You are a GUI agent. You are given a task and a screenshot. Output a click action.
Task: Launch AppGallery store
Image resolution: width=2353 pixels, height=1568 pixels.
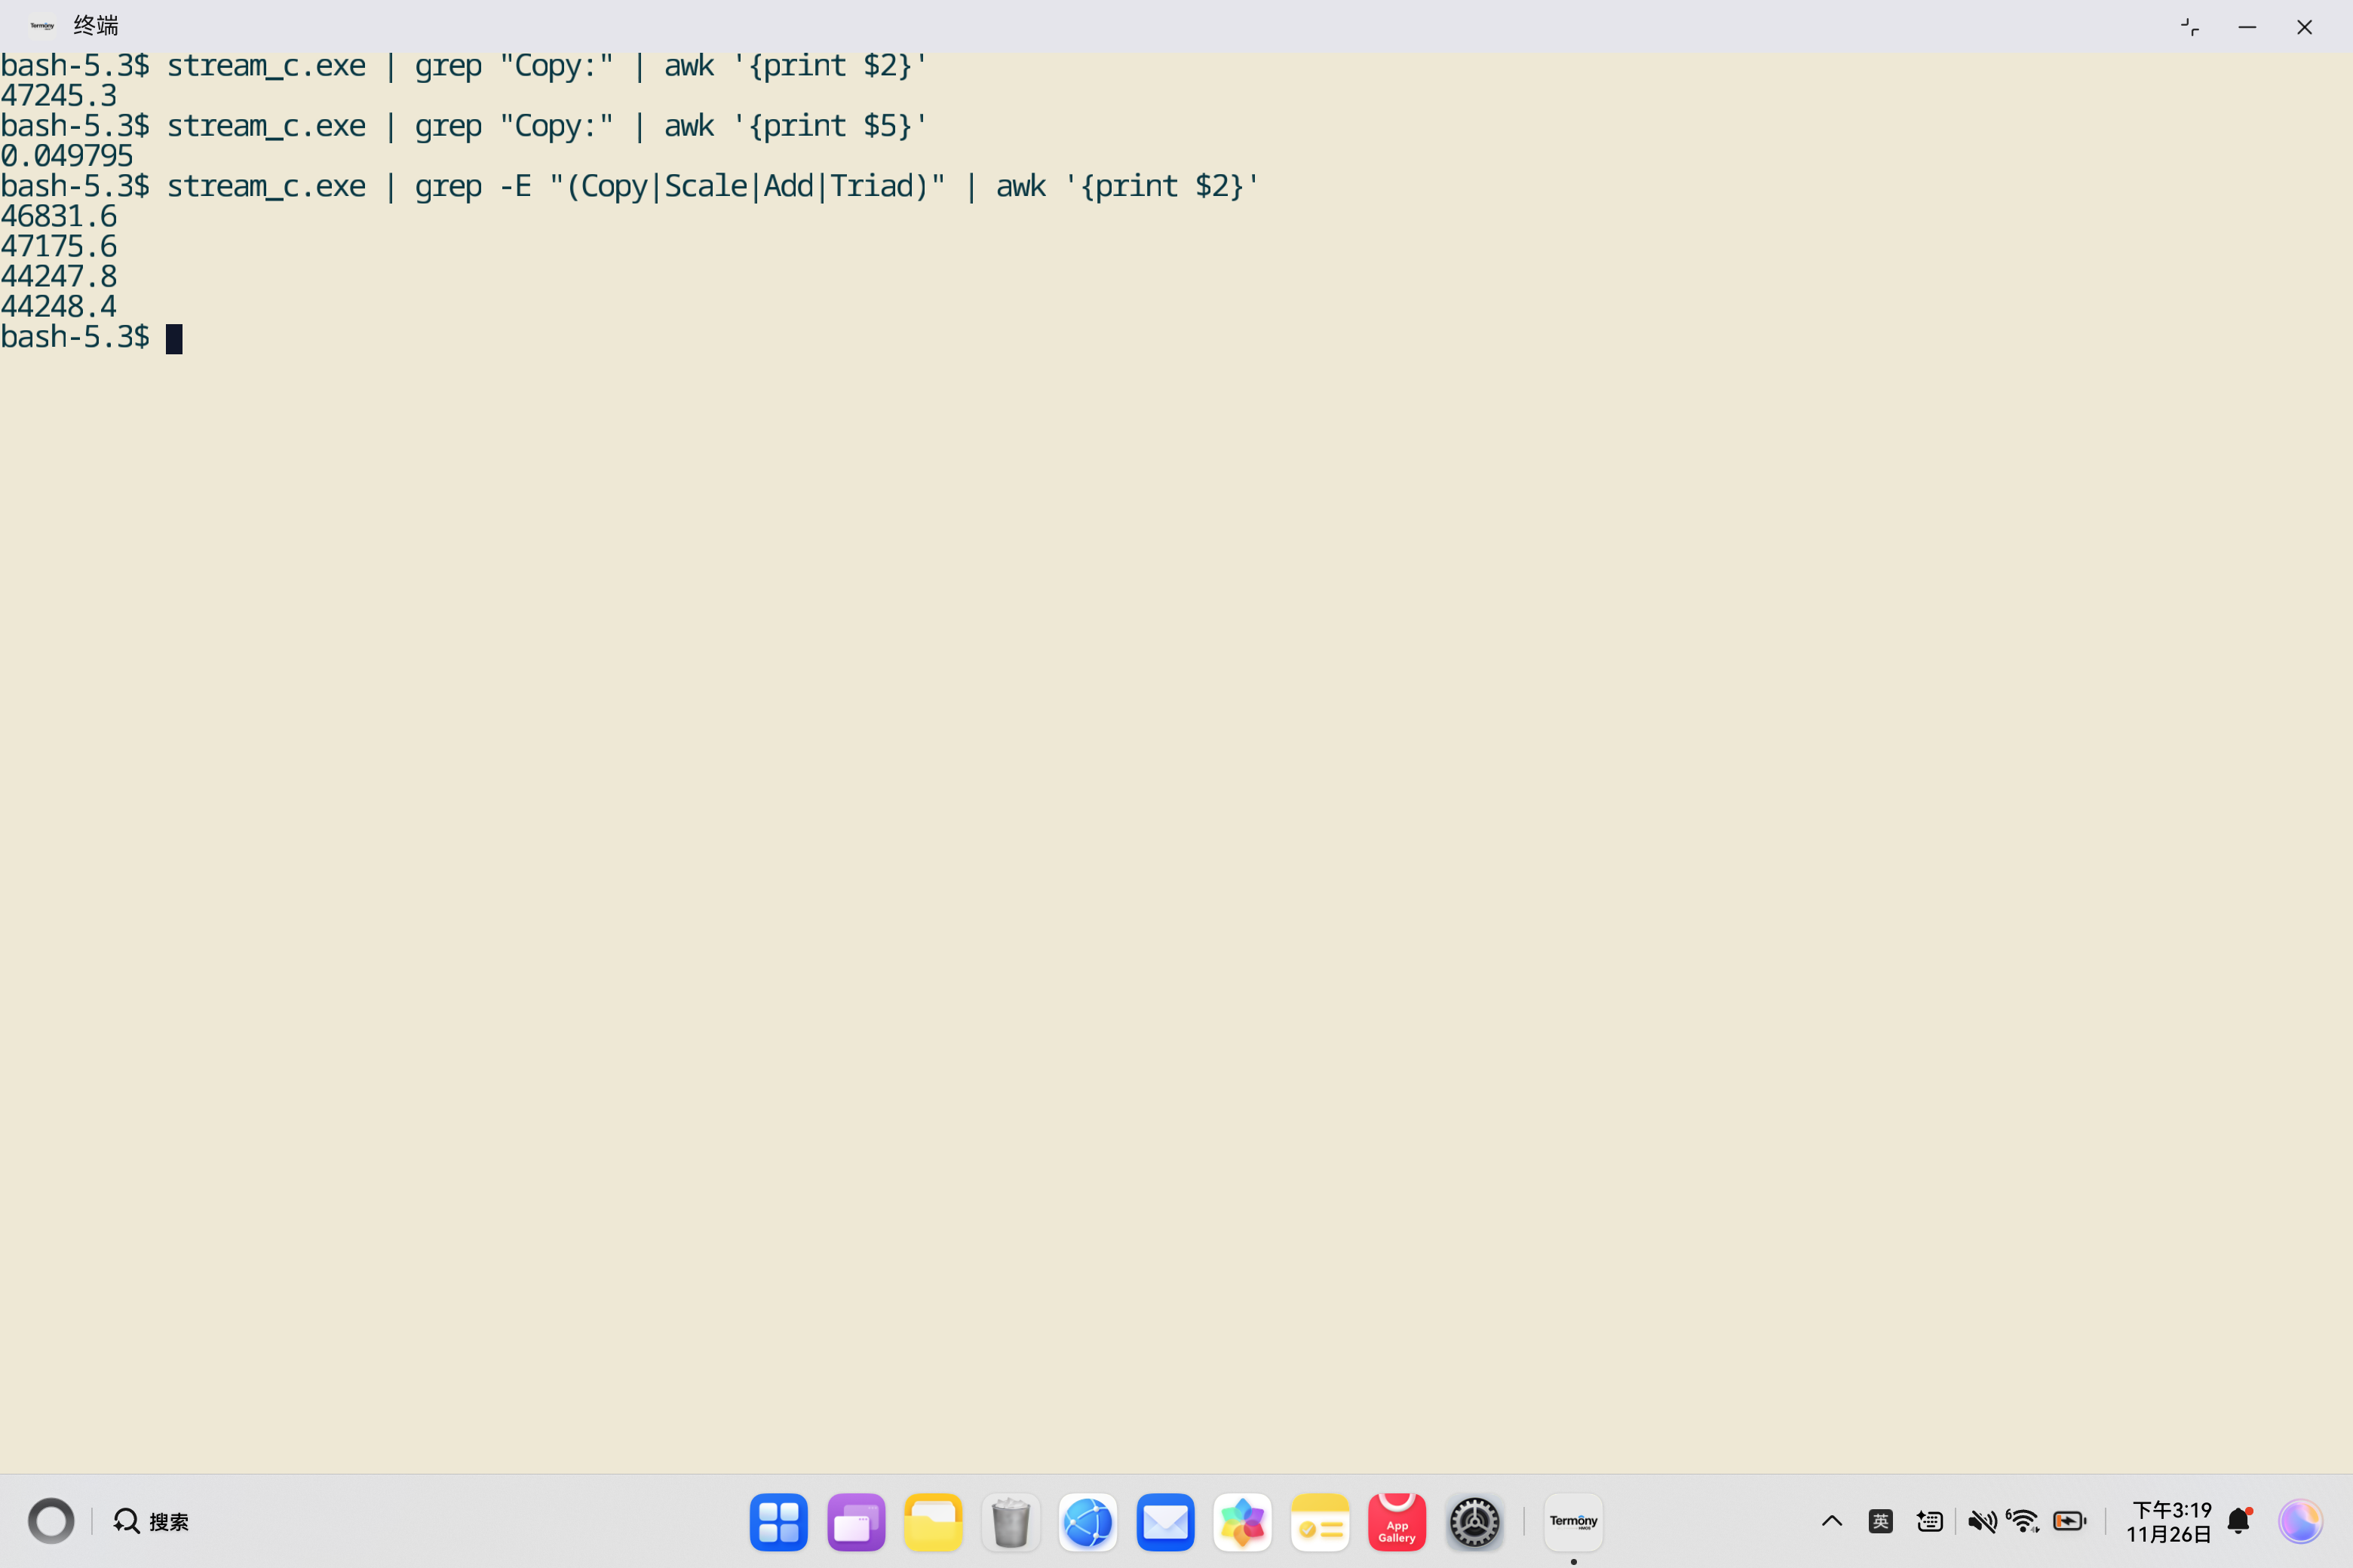(x=1397, y=1521)
